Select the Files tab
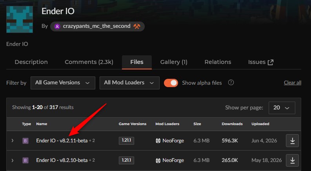311x171 pixels. (x=137, y=62)
